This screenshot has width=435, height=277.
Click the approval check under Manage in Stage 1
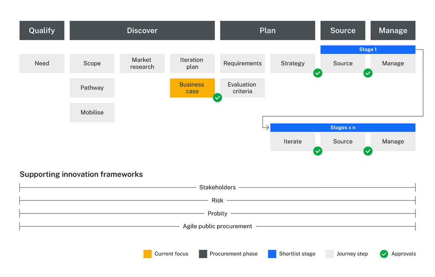pyautogui.click(x=368, y=73)
